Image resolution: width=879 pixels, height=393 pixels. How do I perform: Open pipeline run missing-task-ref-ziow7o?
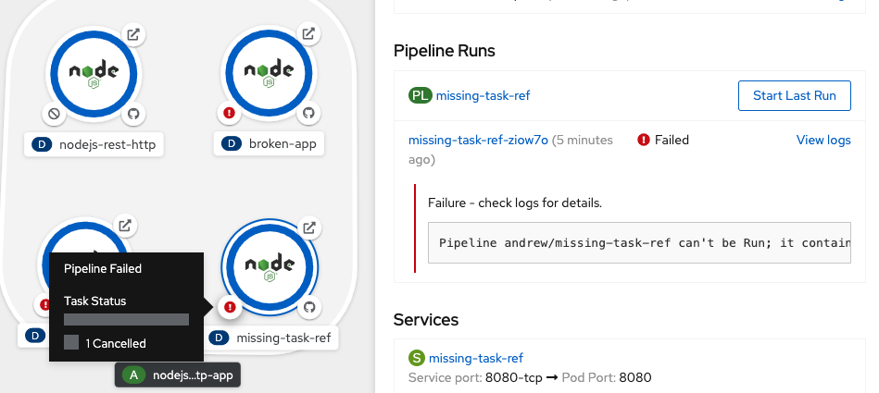click(478, 141)
